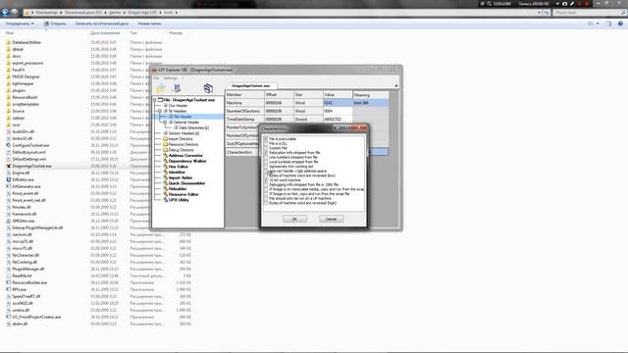Click 'Burn to optical disc' in Explorer toolbar
Screen dimensions: 628x353
(x=102, y=24)
